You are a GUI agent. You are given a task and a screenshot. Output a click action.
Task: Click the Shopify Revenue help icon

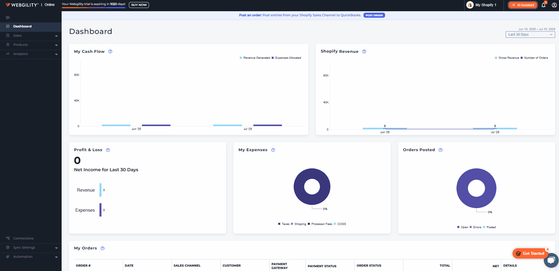(x=364, y=51)
